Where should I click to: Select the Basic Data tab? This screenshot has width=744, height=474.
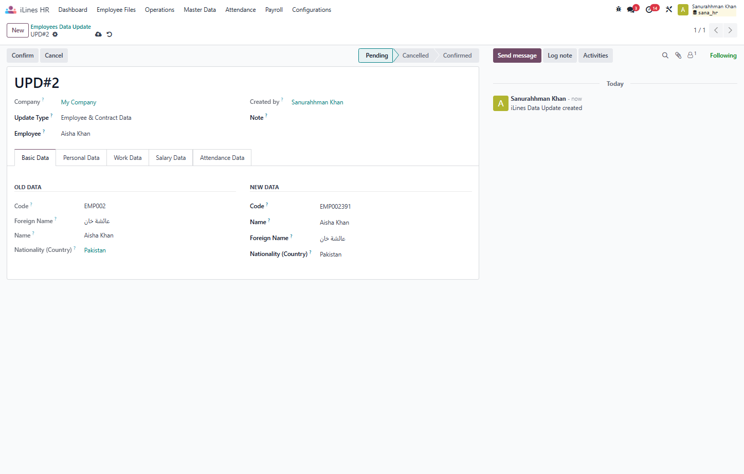pyautogui.click(x=35, y=158)
